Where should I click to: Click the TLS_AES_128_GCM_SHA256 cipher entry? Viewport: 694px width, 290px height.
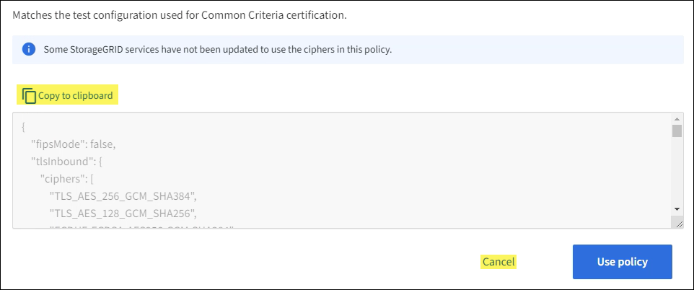pos(123,212)
